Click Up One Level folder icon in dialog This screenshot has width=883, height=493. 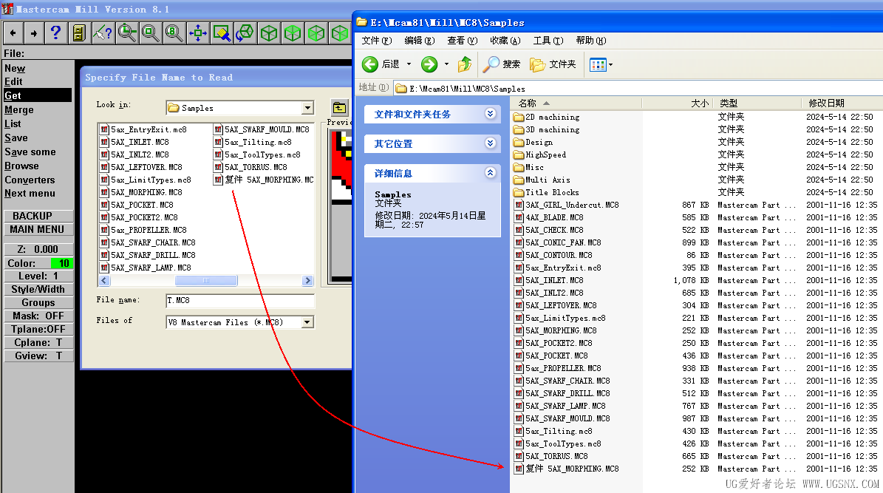(339, 108)
